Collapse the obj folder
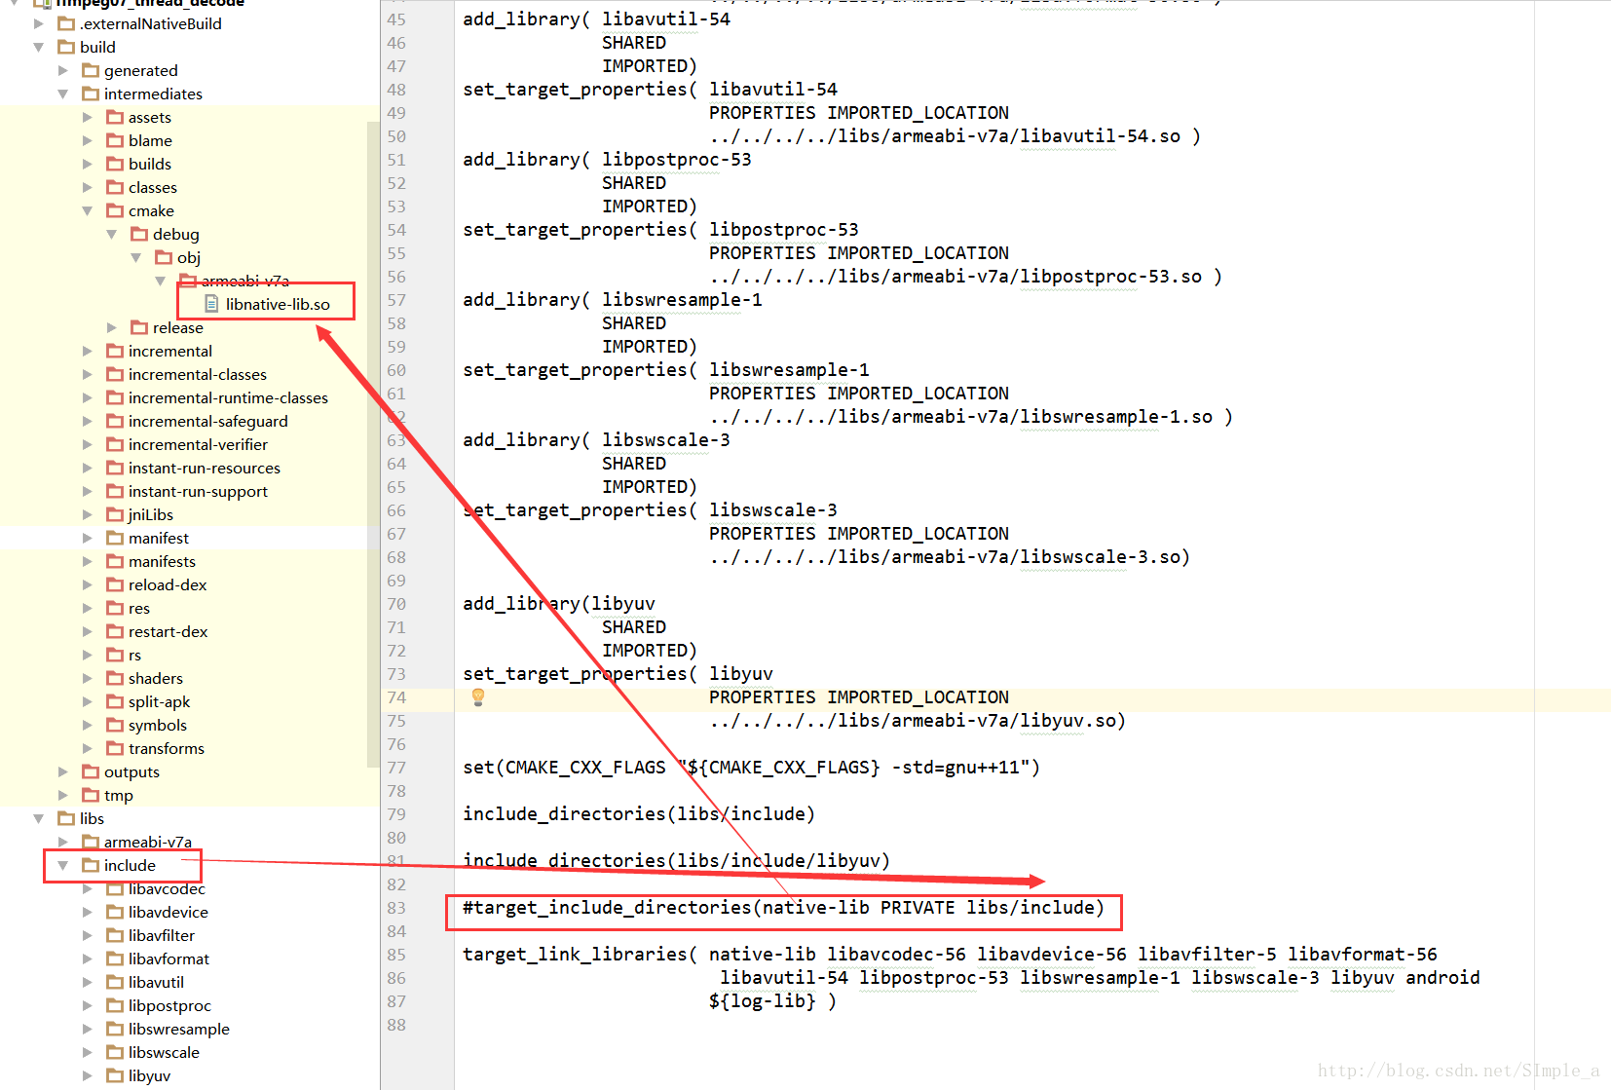 click(136, 257)
